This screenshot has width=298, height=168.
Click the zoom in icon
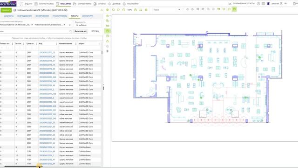tap(135, 10)
